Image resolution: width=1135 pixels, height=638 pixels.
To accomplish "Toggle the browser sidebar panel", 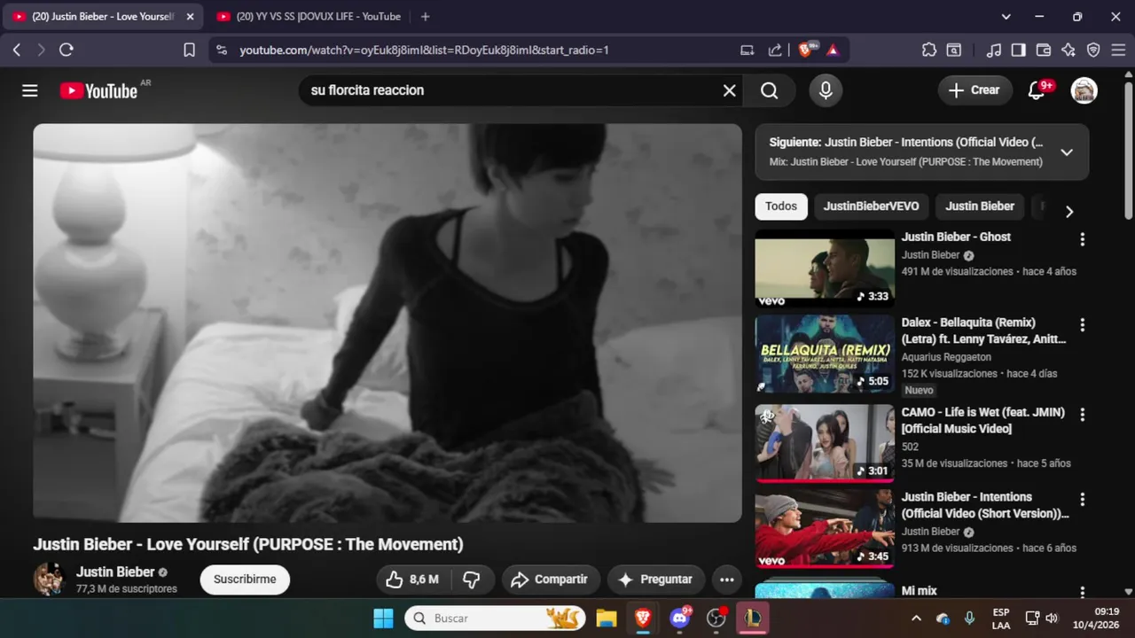I will (x=1019, y=51).
